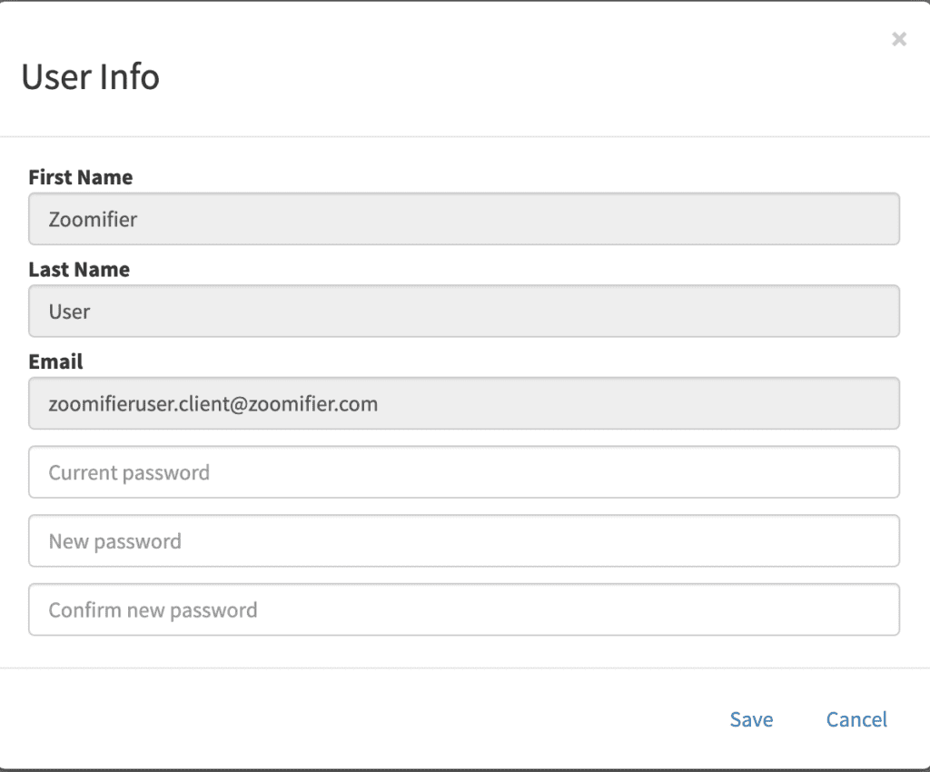The image size is (930, 772).
Task: Close the User Info dialog with X
Action: pyautogui.click(x=898, y=39)
